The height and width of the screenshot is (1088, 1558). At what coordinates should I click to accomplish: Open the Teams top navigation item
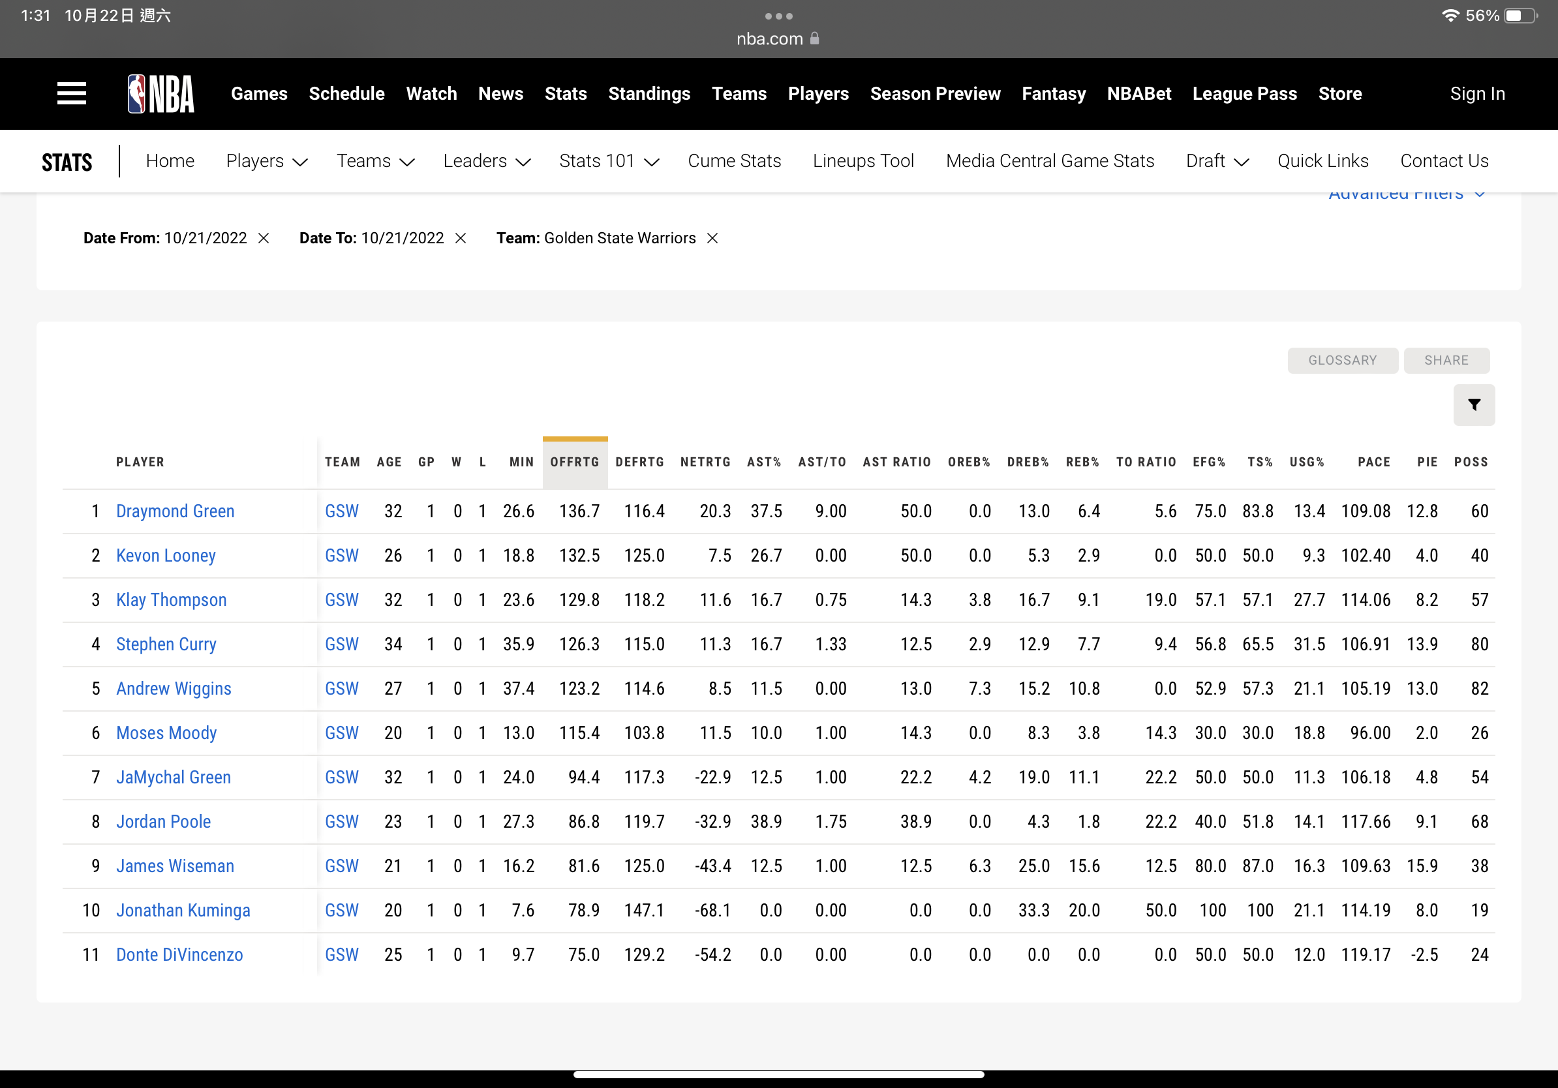tap(739, 94)
